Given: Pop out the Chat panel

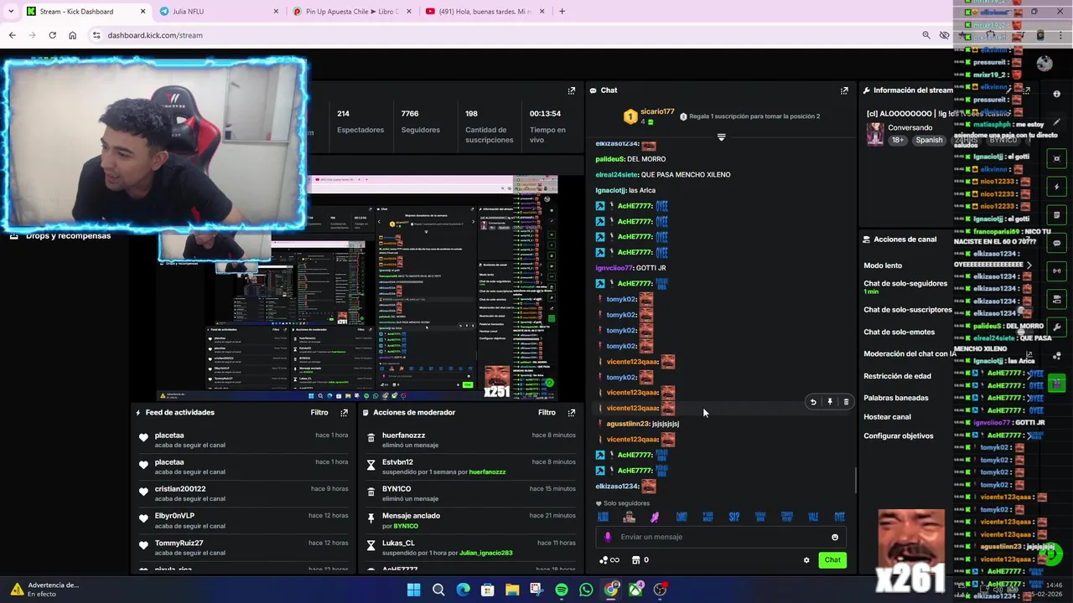Looking at the screenshot, I should [x=844, y=90].
